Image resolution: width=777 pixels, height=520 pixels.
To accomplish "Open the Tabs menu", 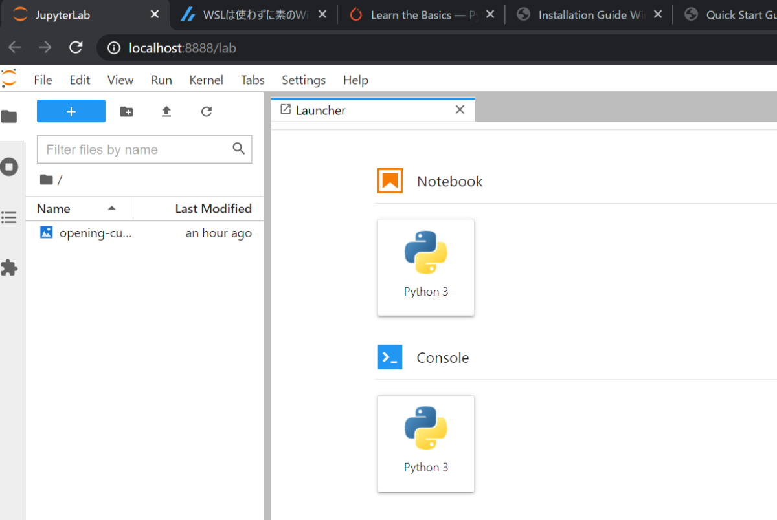I will click(x=253, y=80).
